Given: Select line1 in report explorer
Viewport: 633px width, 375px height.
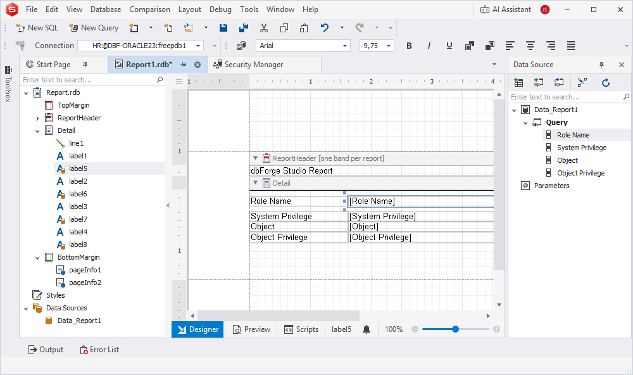Looking at the screenshot, I should (x=76, y=143).
